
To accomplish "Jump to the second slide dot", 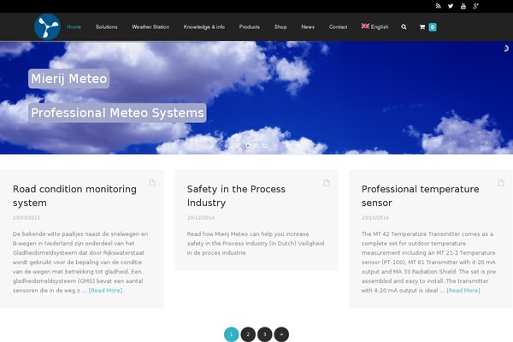I will pyautogui.click(x=256, y=145).
